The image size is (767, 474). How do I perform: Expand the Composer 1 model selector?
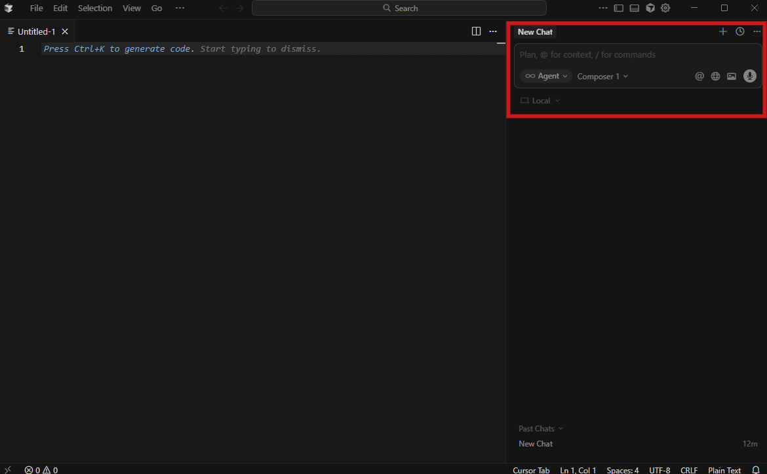(x=602, y=76)
